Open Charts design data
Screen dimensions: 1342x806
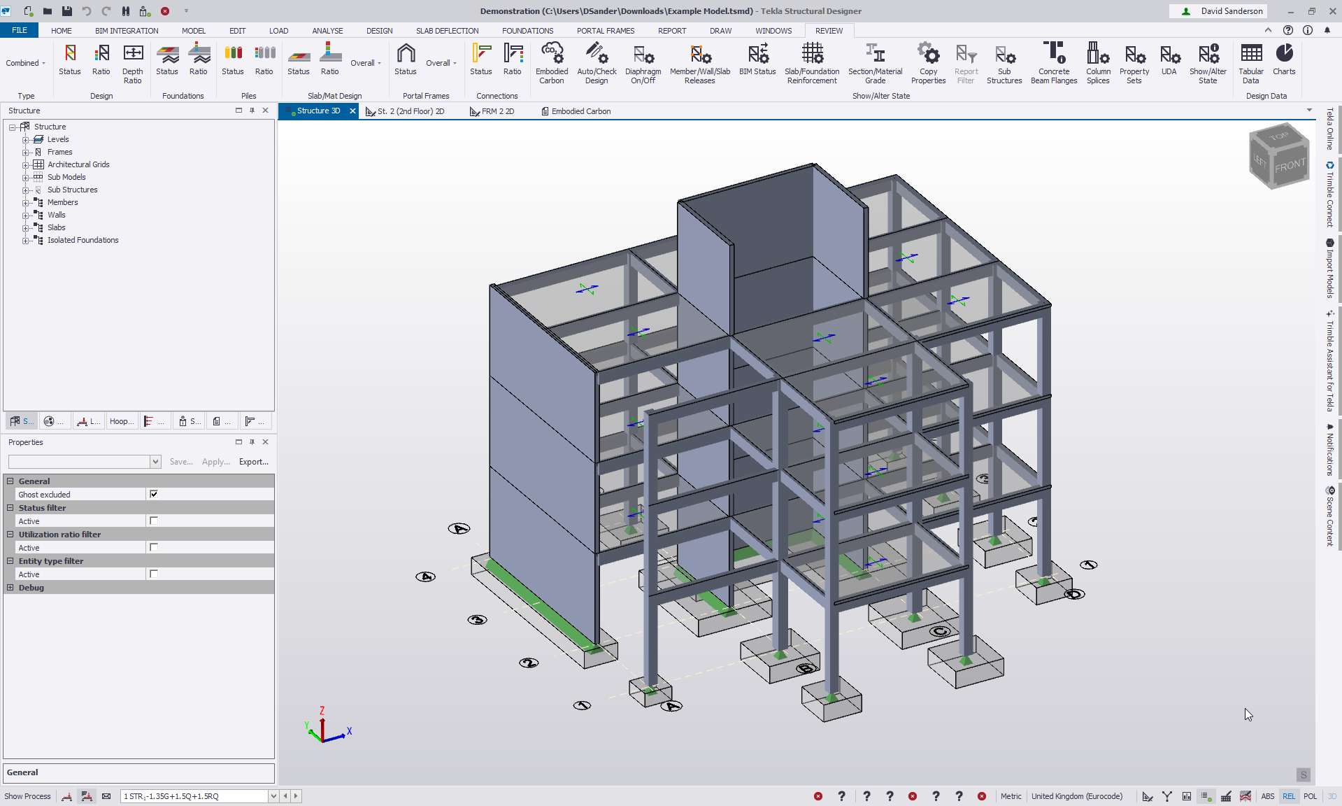(1284, 59)
